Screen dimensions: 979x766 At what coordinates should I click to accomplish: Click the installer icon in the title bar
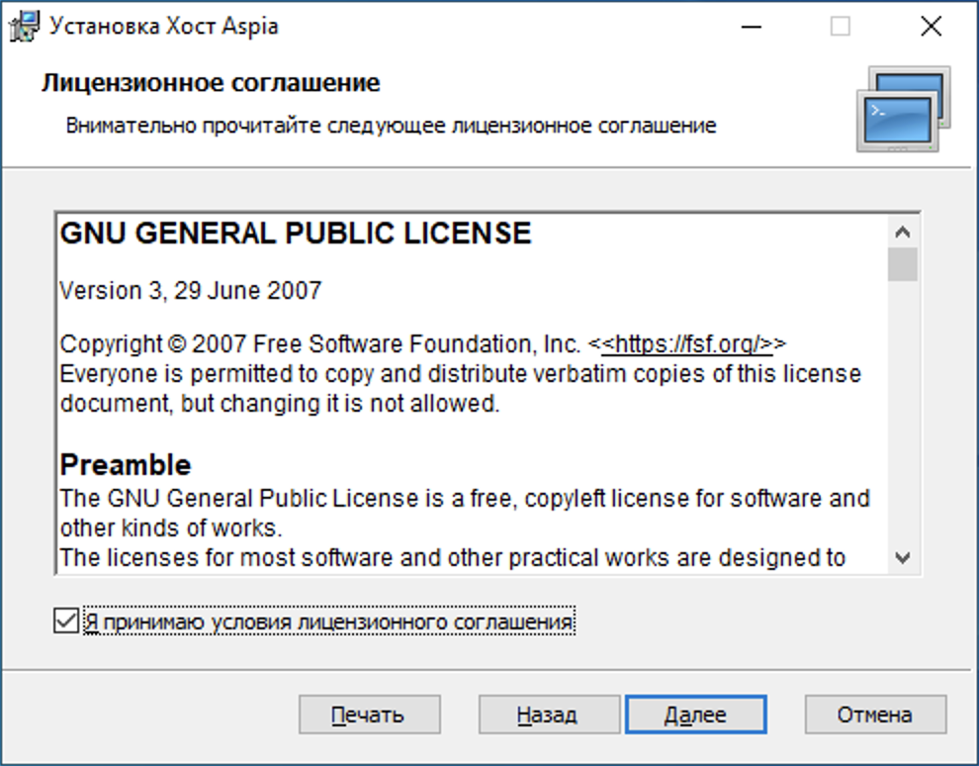click(x=25, y=27)
